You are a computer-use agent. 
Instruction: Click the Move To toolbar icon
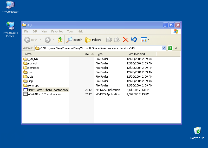coord(109,40)
